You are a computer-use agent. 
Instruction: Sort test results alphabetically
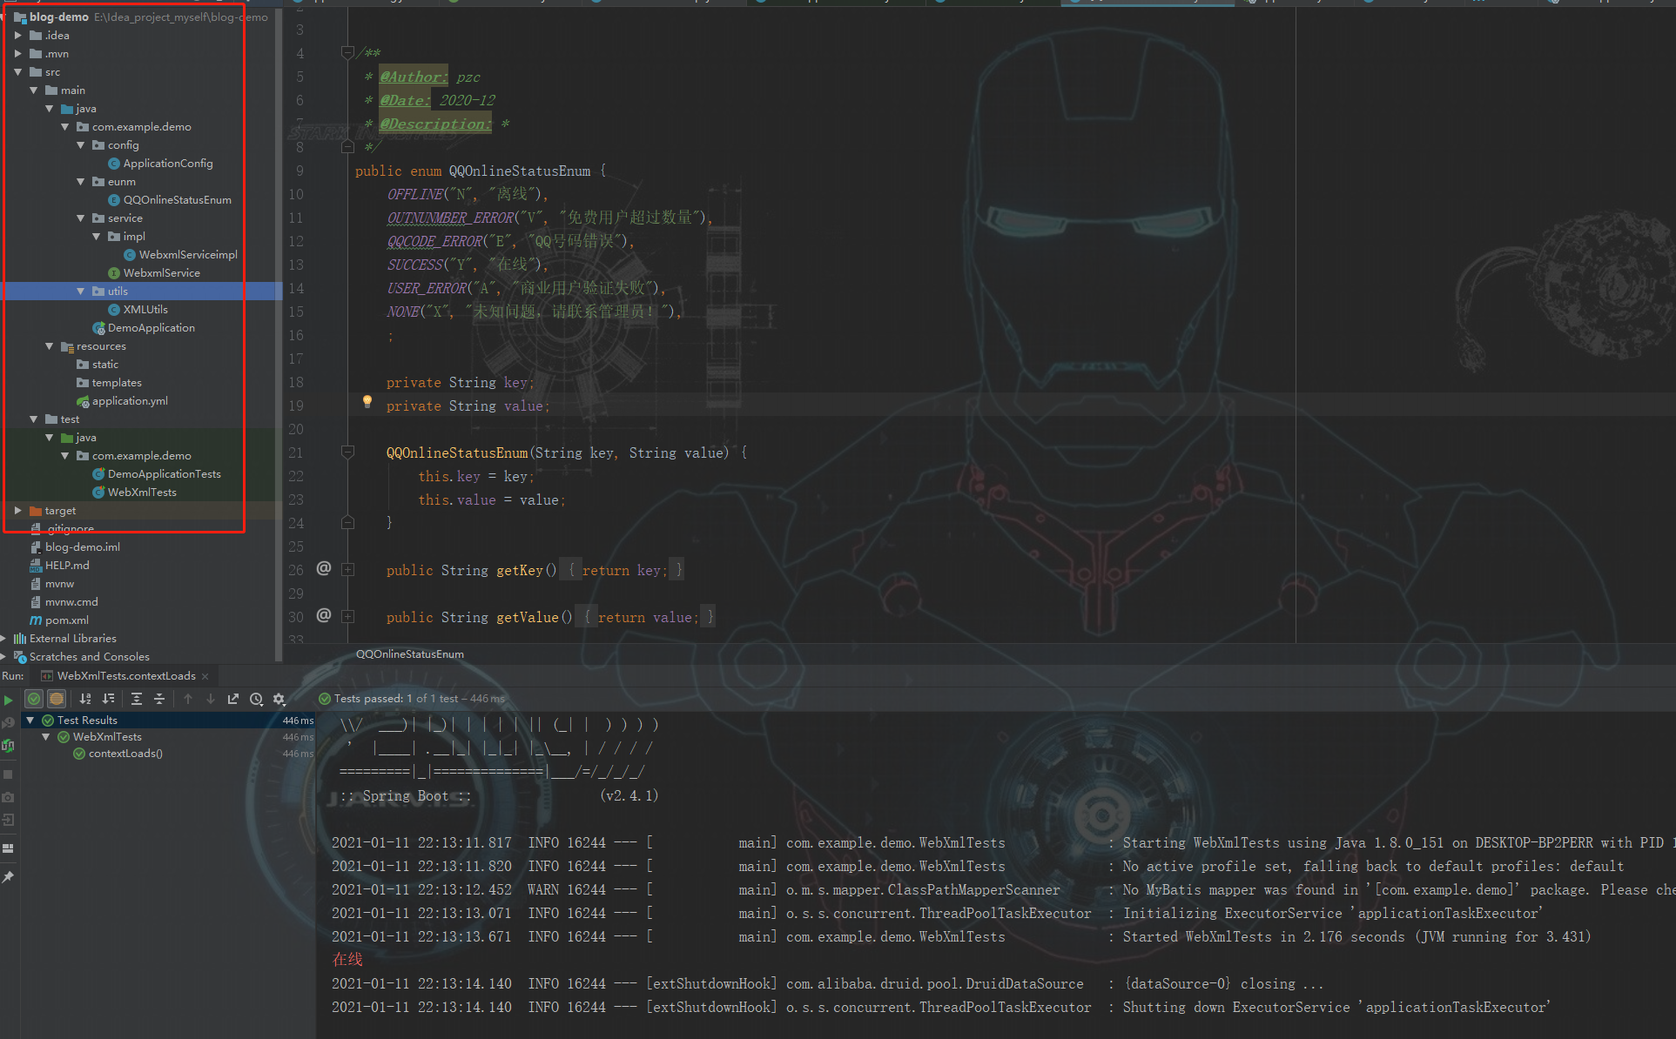point(85,699)
